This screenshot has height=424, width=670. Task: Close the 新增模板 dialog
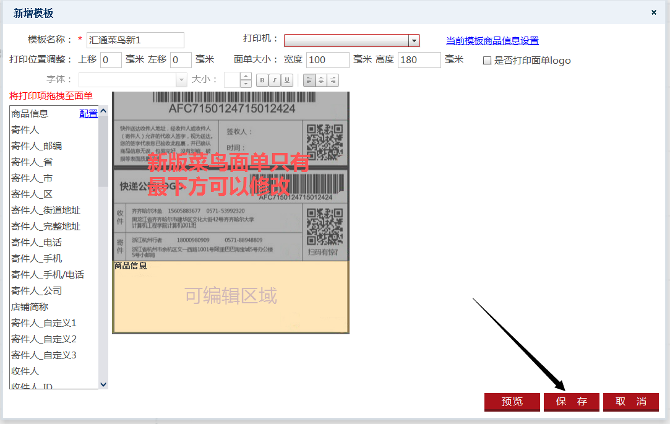[654, 12]
